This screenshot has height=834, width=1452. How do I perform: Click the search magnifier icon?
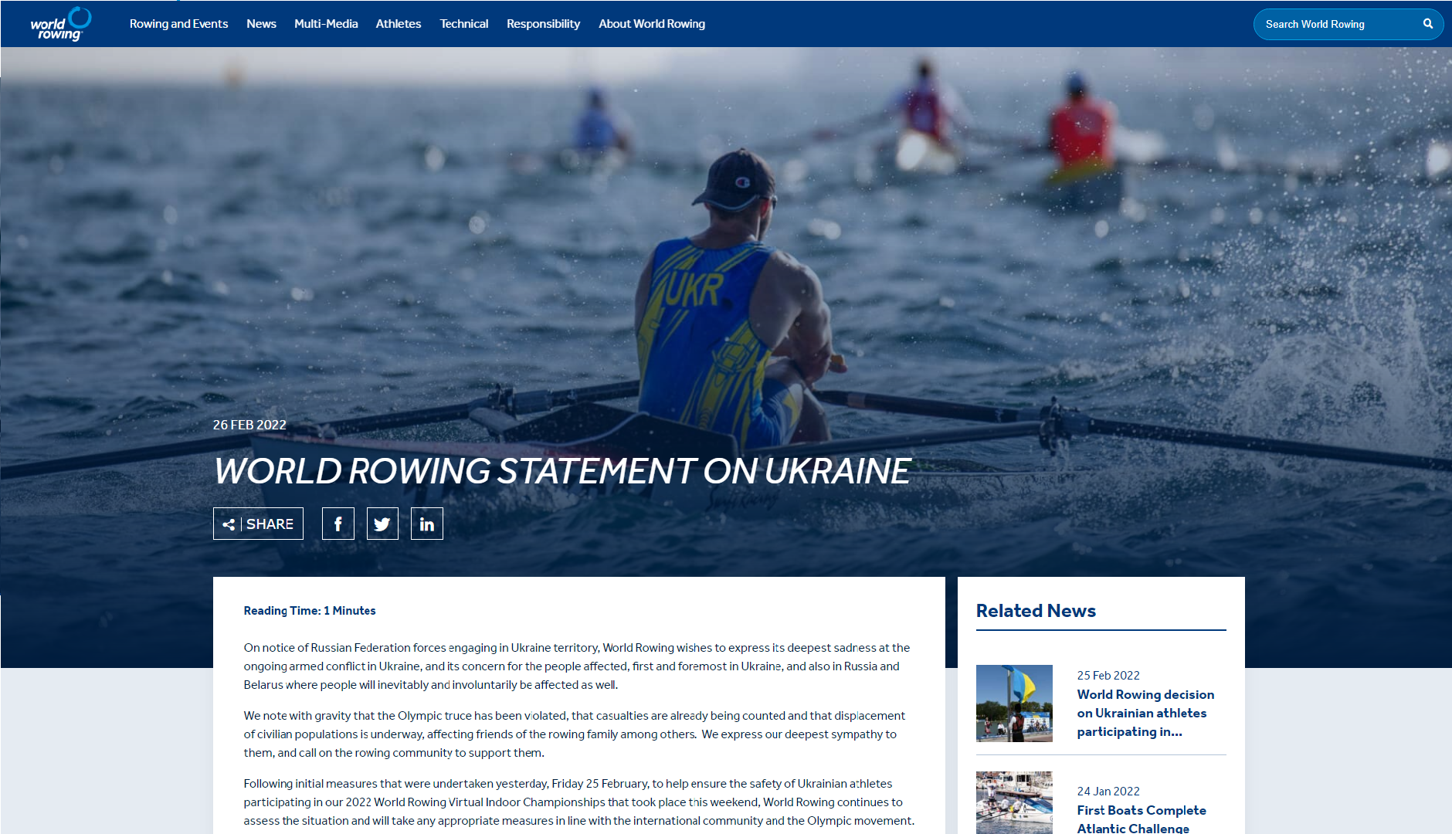tap(1428, 24)
